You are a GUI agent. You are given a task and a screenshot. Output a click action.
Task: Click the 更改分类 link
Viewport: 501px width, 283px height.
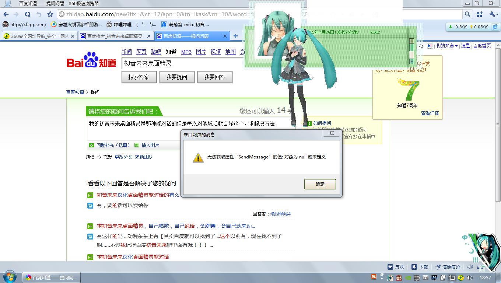click(x=123, y=157)
